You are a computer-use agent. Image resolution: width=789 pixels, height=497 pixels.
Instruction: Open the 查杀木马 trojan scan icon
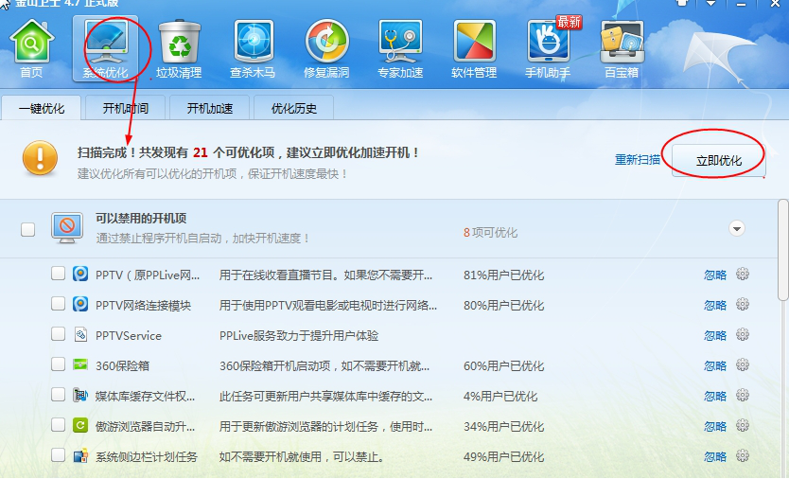point(253,47)
